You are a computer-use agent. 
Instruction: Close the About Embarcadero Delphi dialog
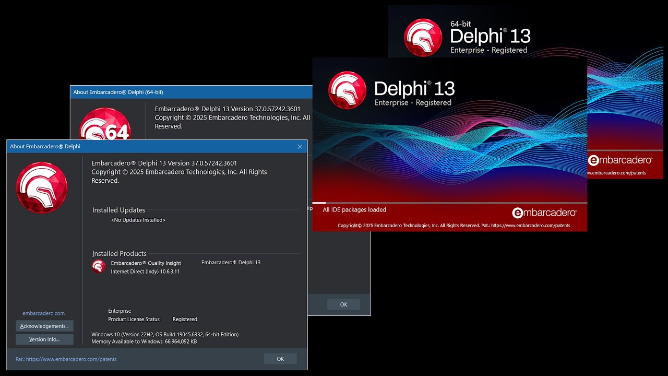click(x=300, y=147)
